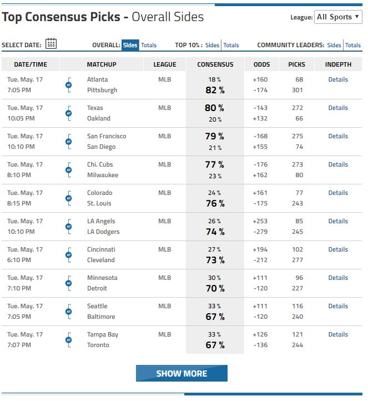The height and width of the screenshot is (401, 368).
Task: Open Details for Tampa Bay vs Toronto
Action: tap(338, 334)
